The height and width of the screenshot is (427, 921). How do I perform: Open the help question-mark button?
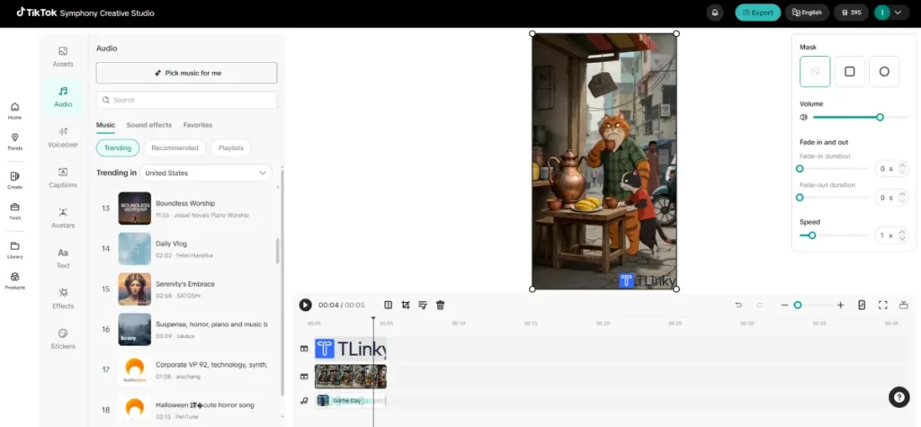tap(899, 397)
